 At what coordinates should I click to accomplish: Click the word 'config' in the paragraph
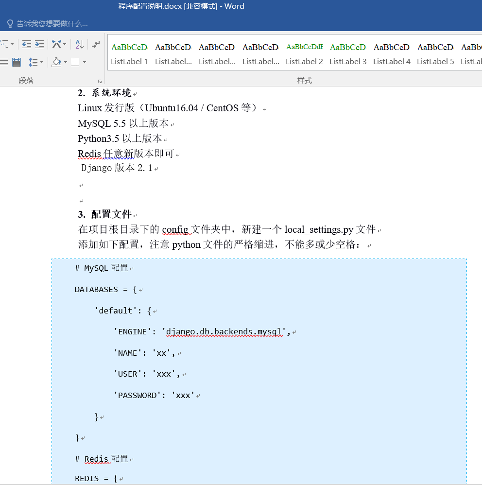[x=175, y=229]
